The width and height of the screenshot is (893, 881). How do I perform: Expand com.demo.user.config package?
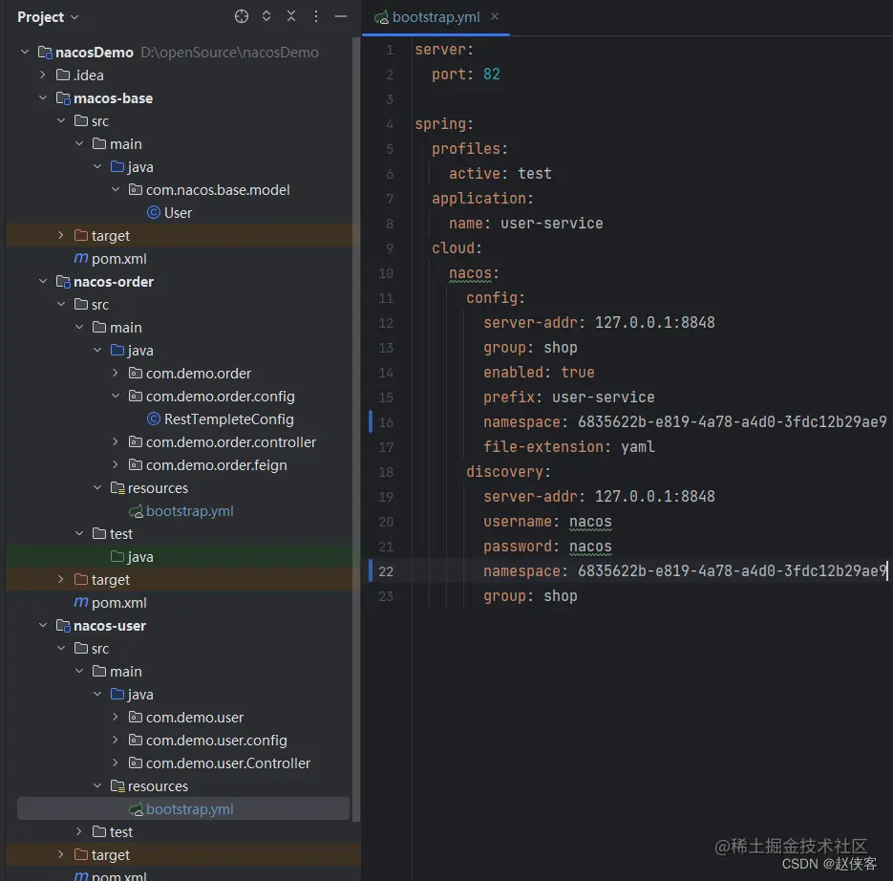click(x=115, y=740)
